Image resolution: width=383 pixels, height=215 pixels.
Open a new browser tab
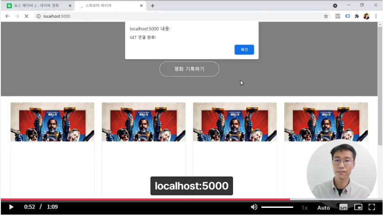point(153,6)
